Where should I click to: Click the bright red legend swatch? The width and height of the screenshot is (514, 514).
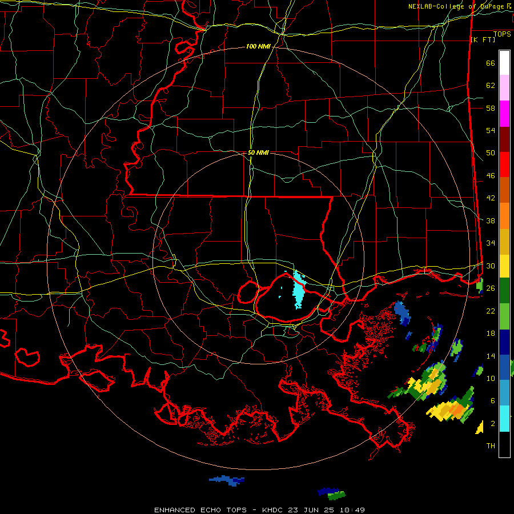pos(504,164)
